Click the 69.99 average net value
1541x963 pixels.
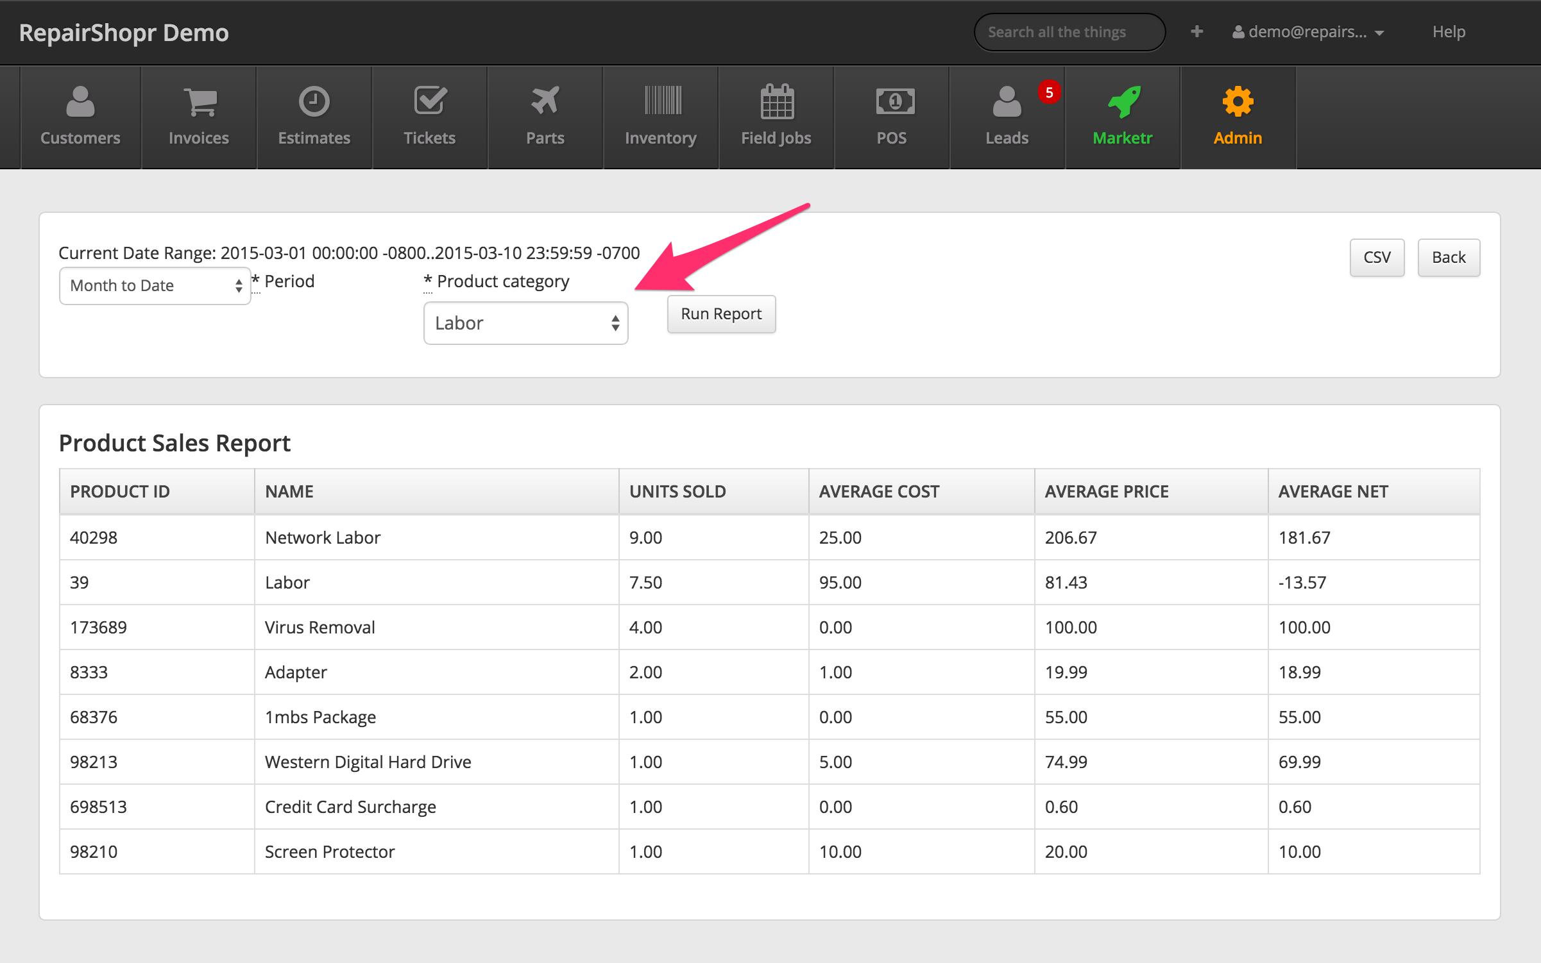[x=1300, y=762]
